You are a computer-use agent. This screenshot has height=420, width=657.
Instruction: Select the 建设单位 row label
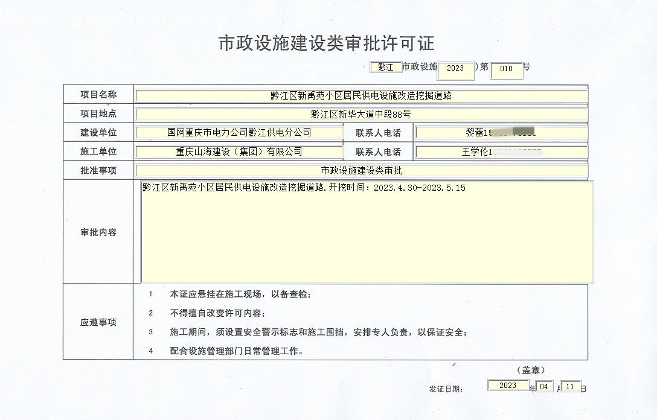(x=98, y=133)
